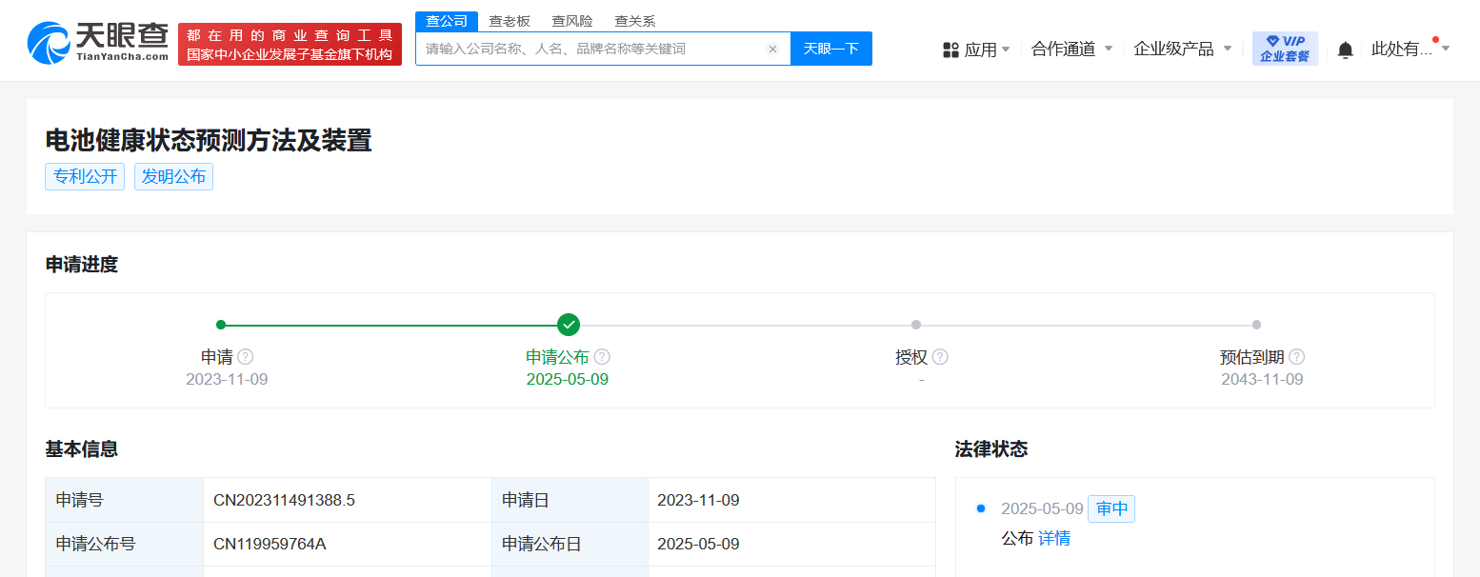
Task: Switch to the 查老板 tab
Action: [x=510, y=21]
